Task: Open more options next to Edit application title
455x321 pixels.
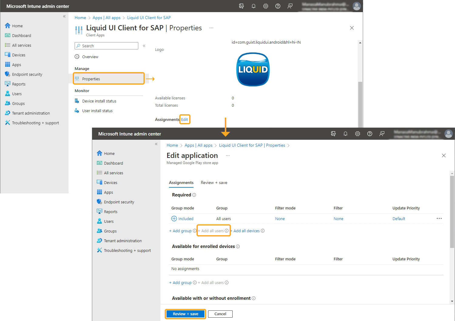Action: (228, 155)
